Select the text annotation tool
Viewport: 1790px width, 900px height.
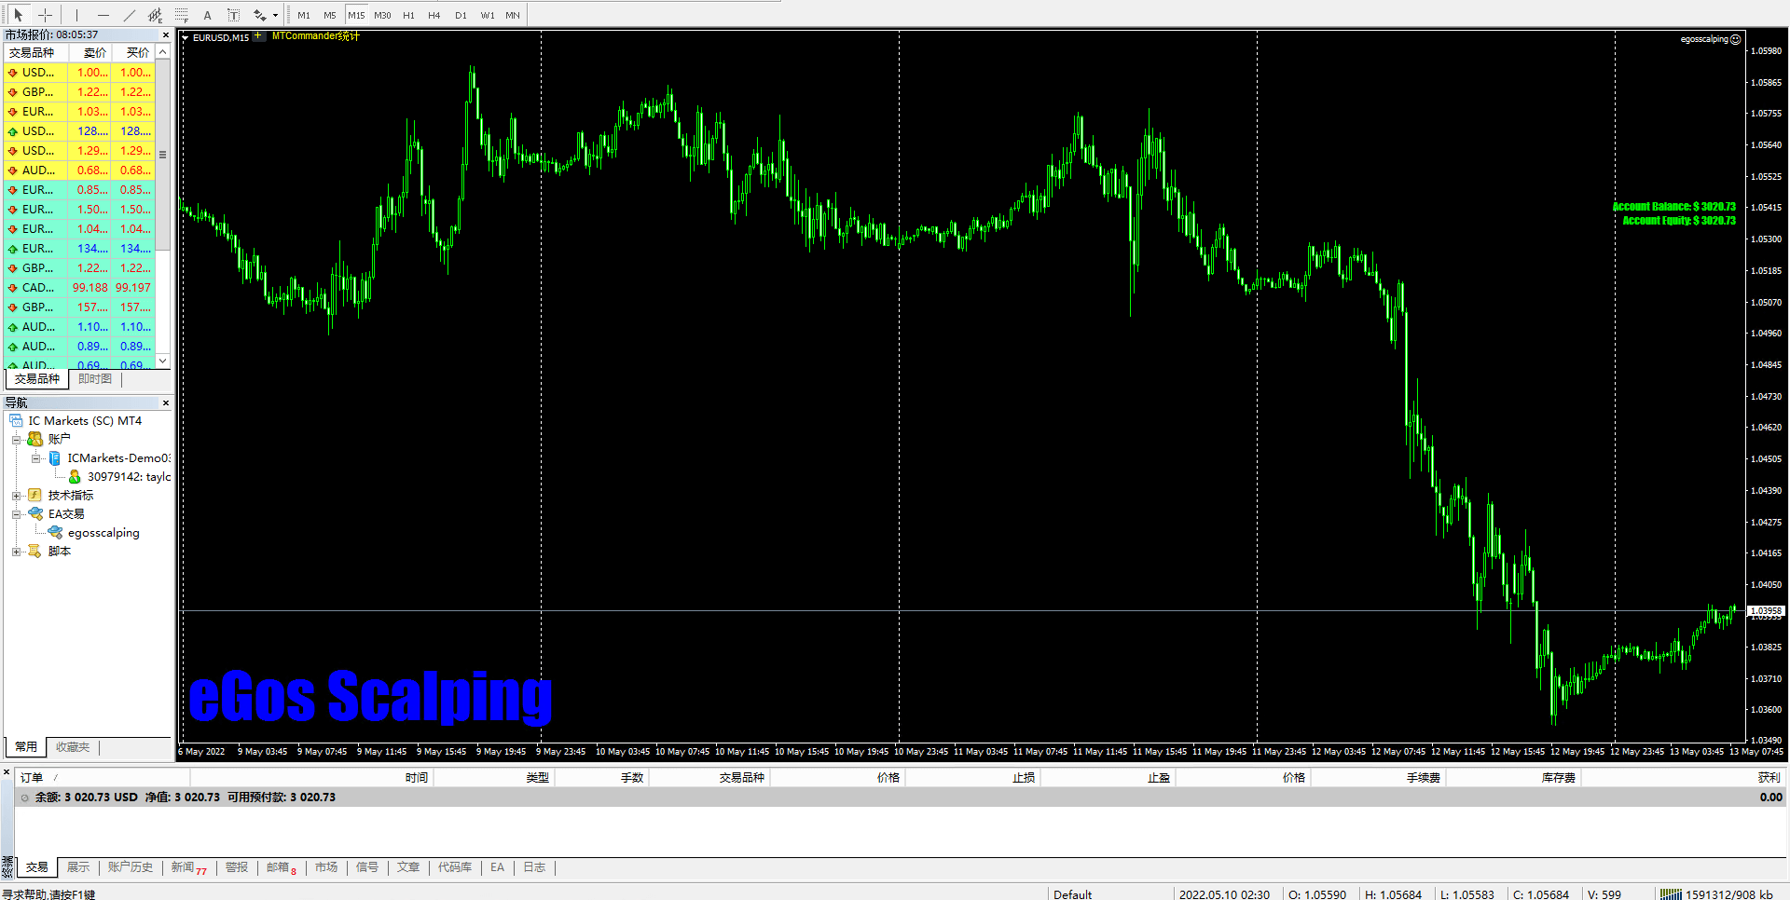(207, 15)
